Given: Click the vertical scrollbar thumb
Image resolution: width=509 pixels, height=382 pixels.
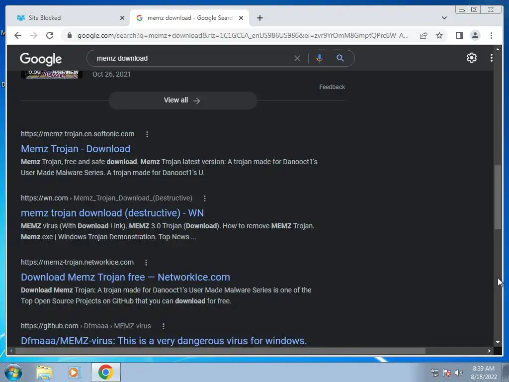Looking at the screenshot, I should pos(498,197).
